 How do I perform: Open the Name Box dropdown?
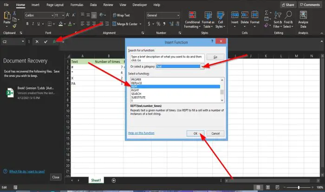click(x=23, y=42)
